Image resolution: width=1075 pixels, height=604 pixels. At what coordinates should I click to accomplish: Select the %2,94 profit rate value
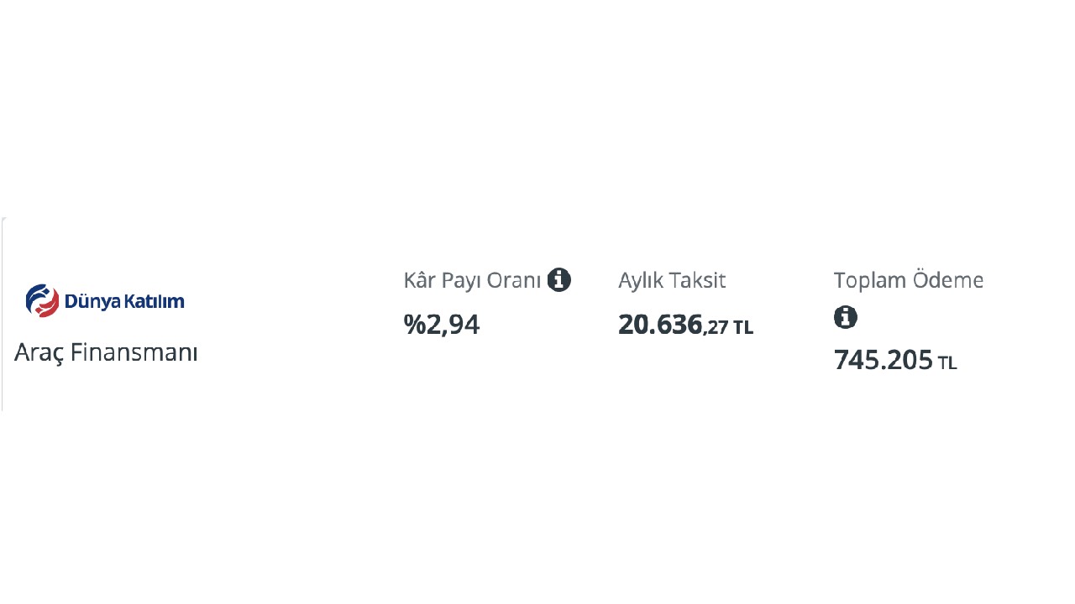(x=442, y=325)
